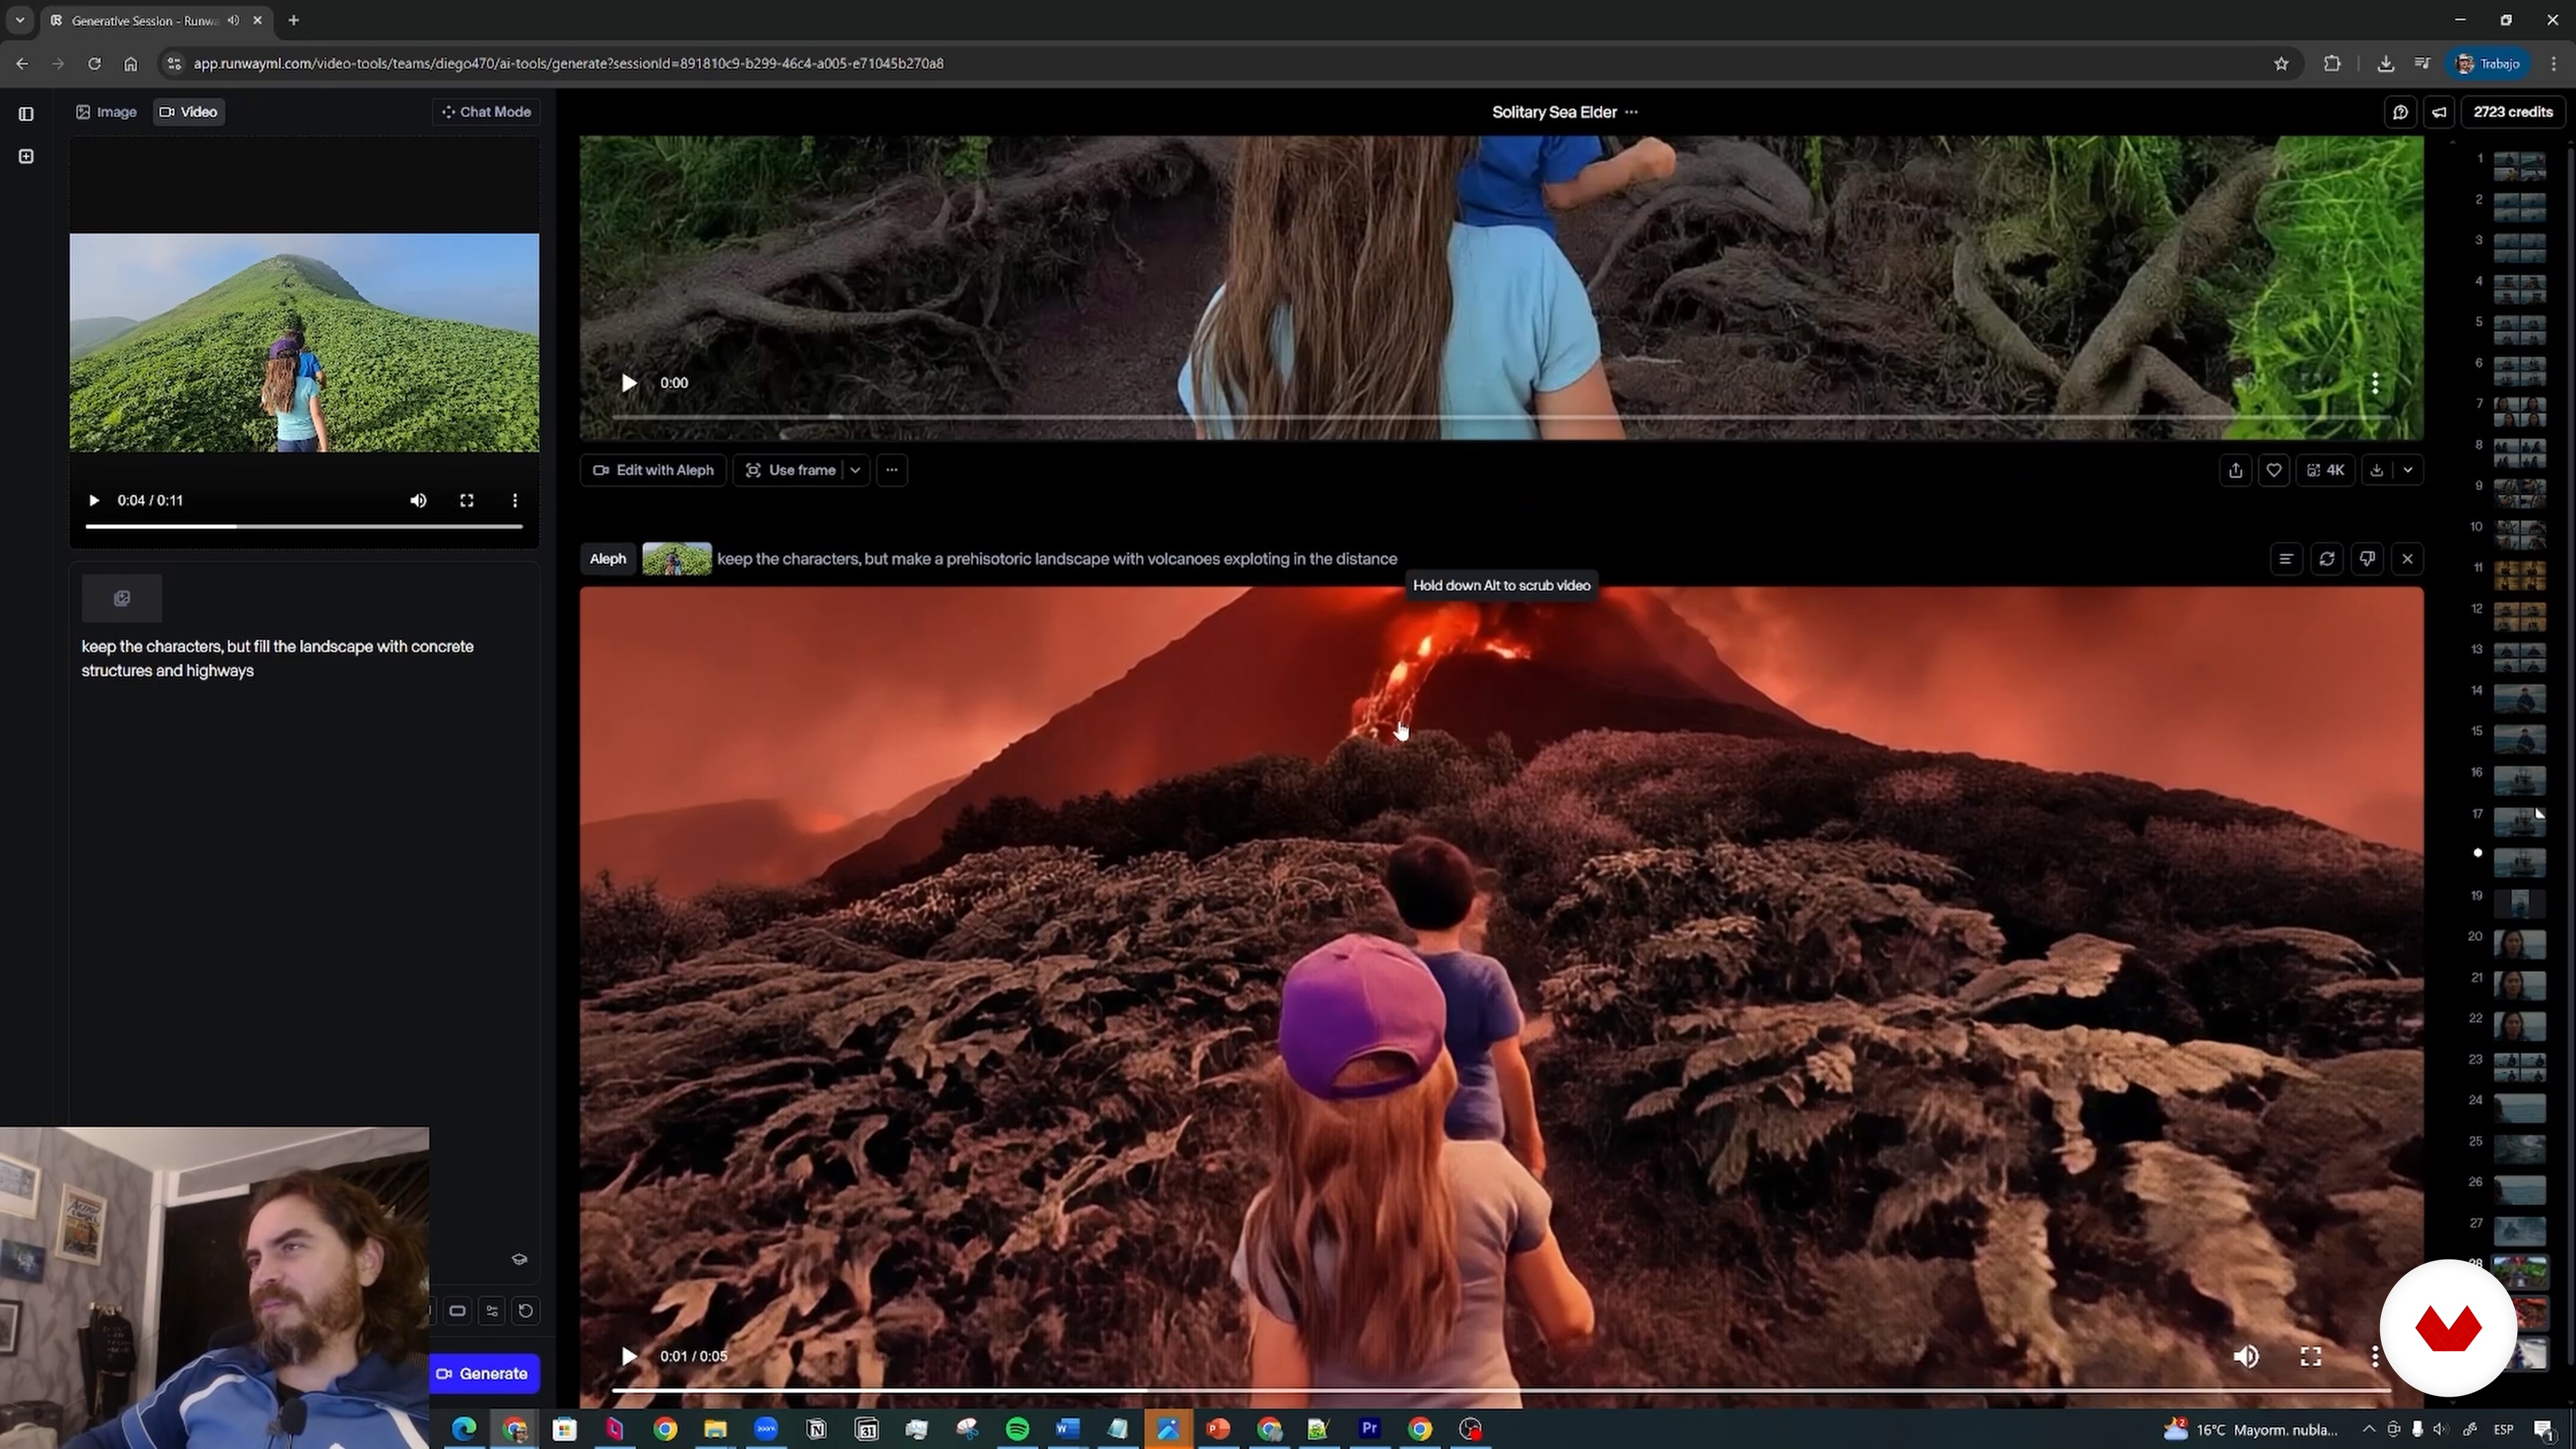2576x1449 pixels.
Task: Select thumbnail number 1 in the session list
Action: [x=2519, y=165]
